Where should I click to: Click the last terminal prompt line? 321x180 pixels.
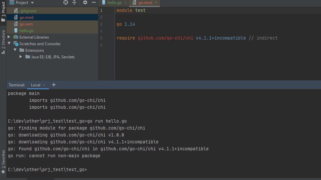coord(48,169)
